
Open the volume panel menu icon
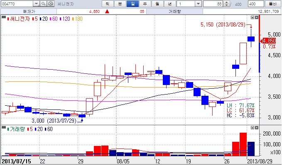(x=3, y=127)
